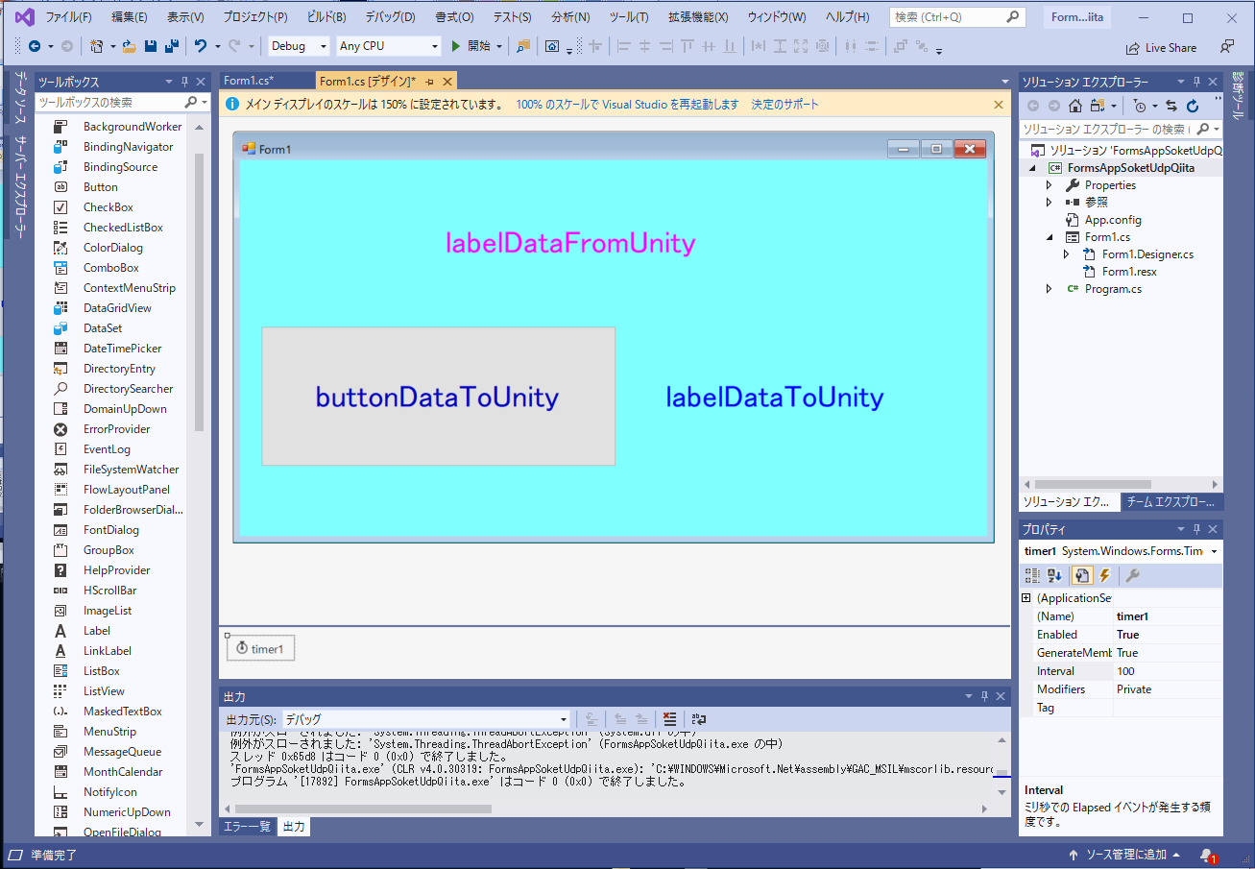
Task: Click the Sync with Active Document icon
Action: click(x=1171, y=106)
